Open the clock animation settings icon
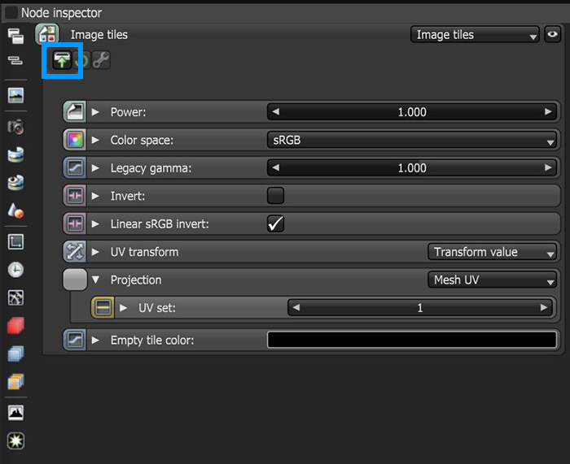Screen dimensions: 570x464 click(x=15, y=270)
